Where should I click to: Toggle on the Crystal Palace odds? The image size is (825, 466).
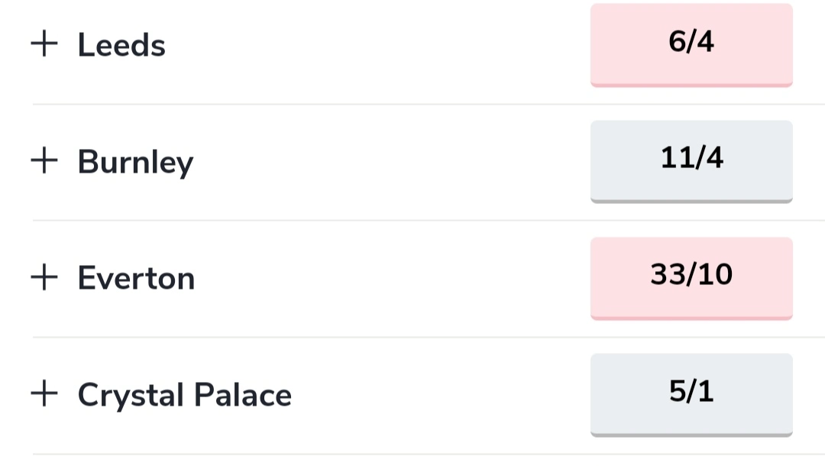click(x=691, y=393)
